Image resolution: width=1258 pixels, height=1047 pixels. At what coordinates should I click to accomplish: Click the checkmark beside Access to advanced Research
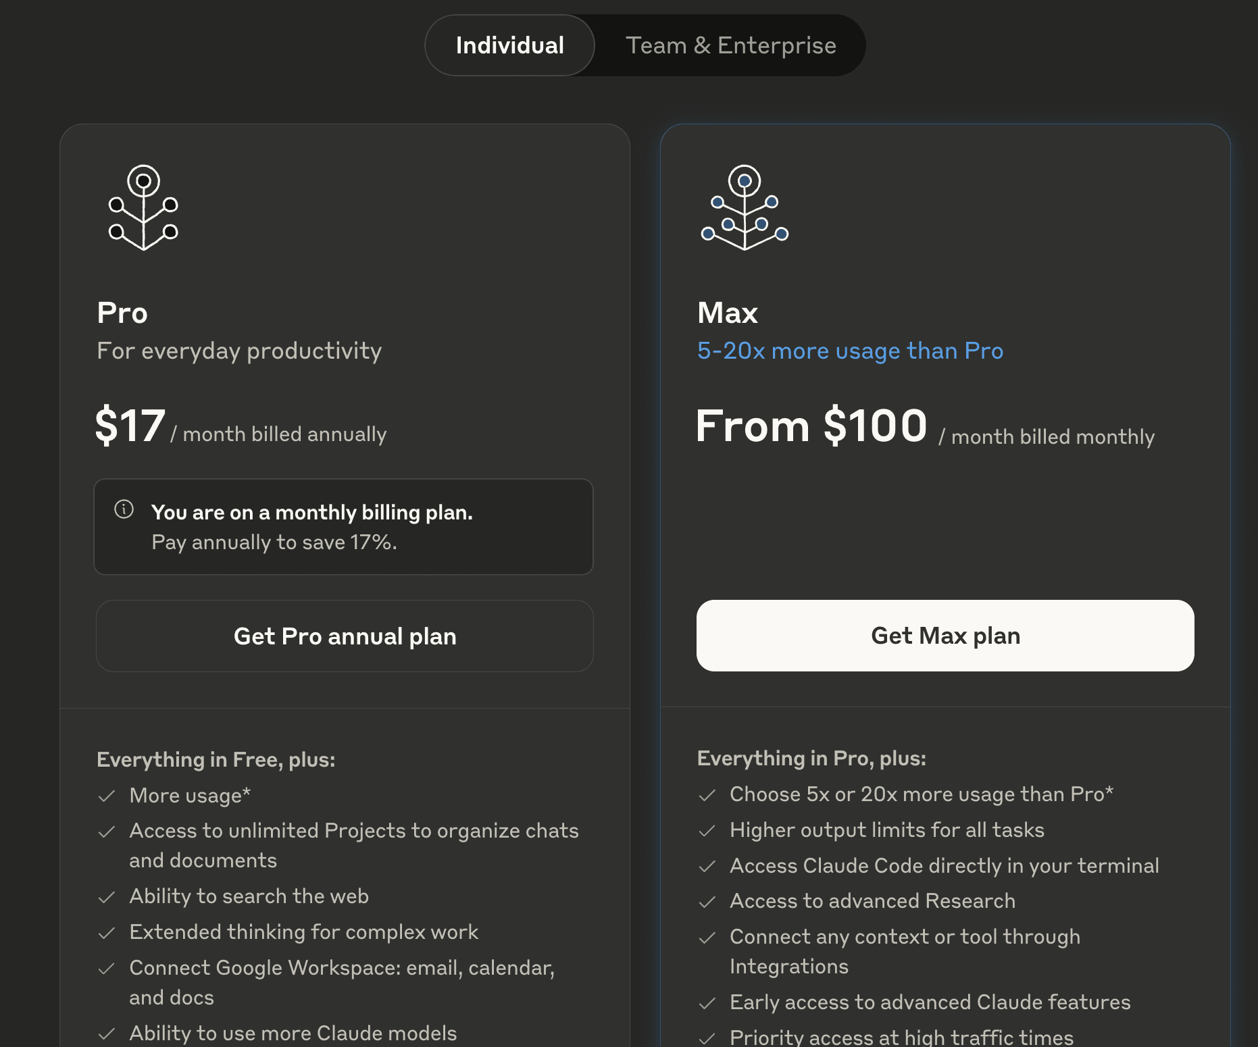click(x=707, y=901)
